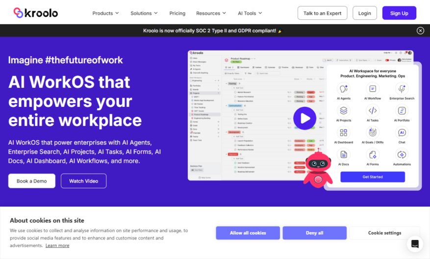Click 'AI Workspace for everyone' heading
This screenshot has height=259, width=430.
[373, 71]
